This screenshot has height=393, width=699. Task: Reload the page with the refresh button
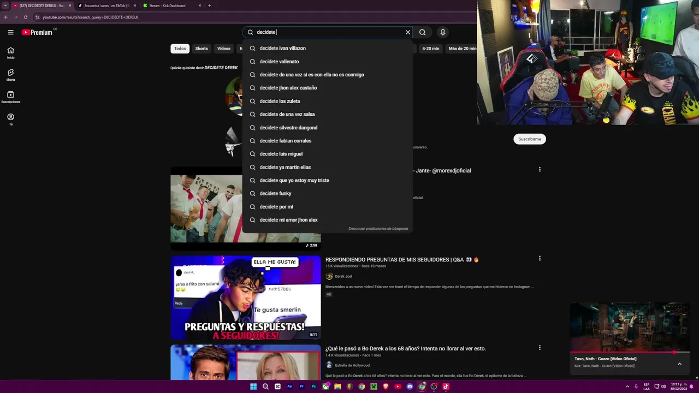pos(25,17)
